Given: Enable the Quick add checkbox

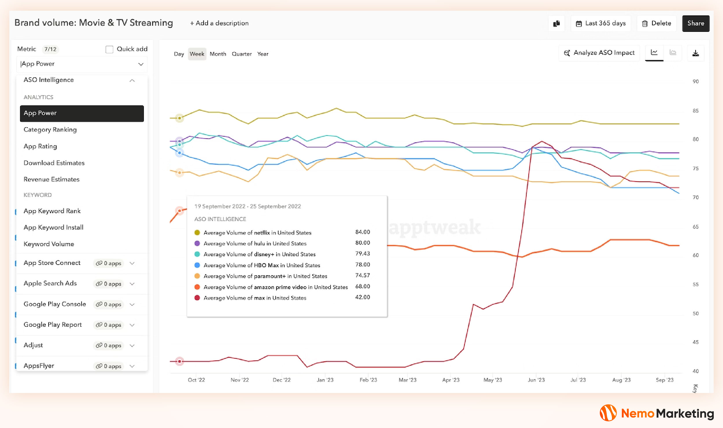Looking at the screenshot, I should tap(109, 49).
